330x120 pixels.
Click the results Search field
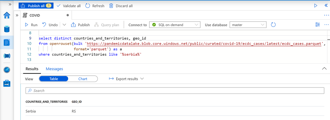click(175, 90)
